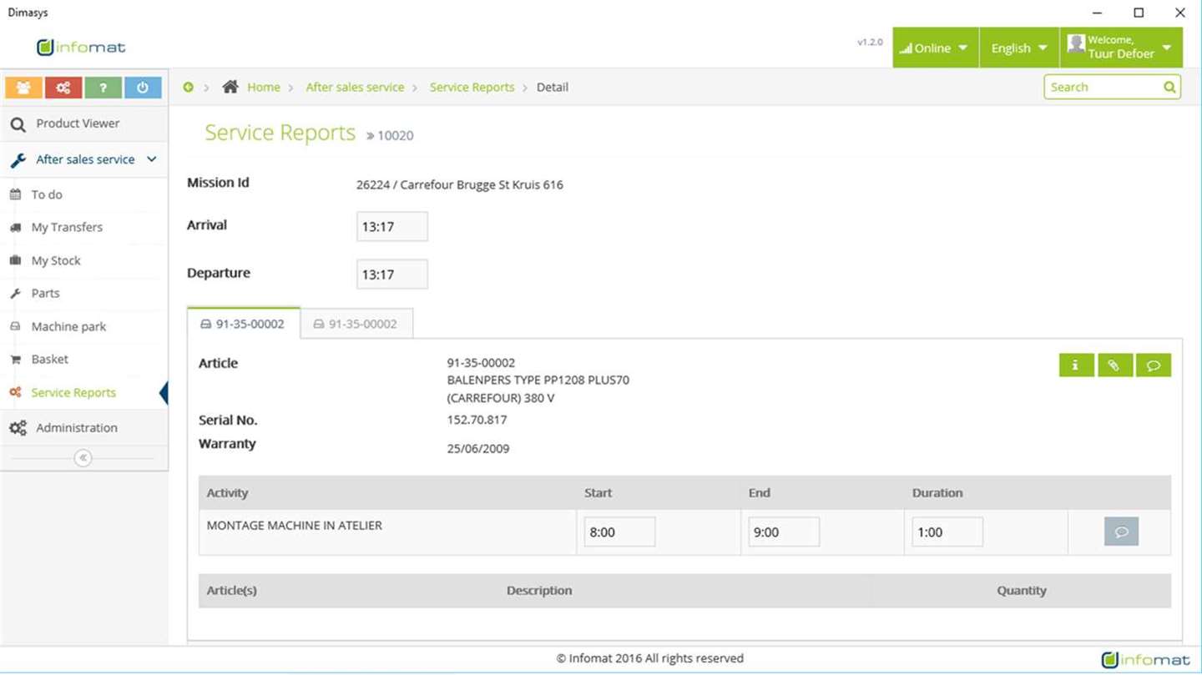
Task: Click the home icon in breadcrumb
Action: [x=230, y=87]
